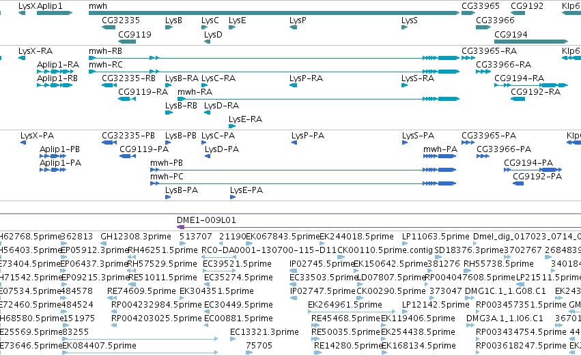
Task: Select the CG9194-RA transcript label
Action: 519,78
